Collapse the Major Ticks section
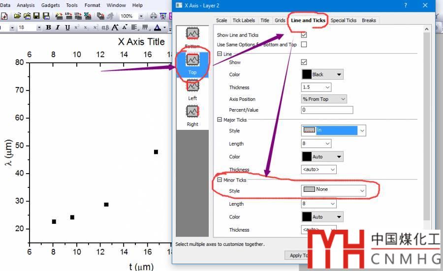 coord(219,120)
